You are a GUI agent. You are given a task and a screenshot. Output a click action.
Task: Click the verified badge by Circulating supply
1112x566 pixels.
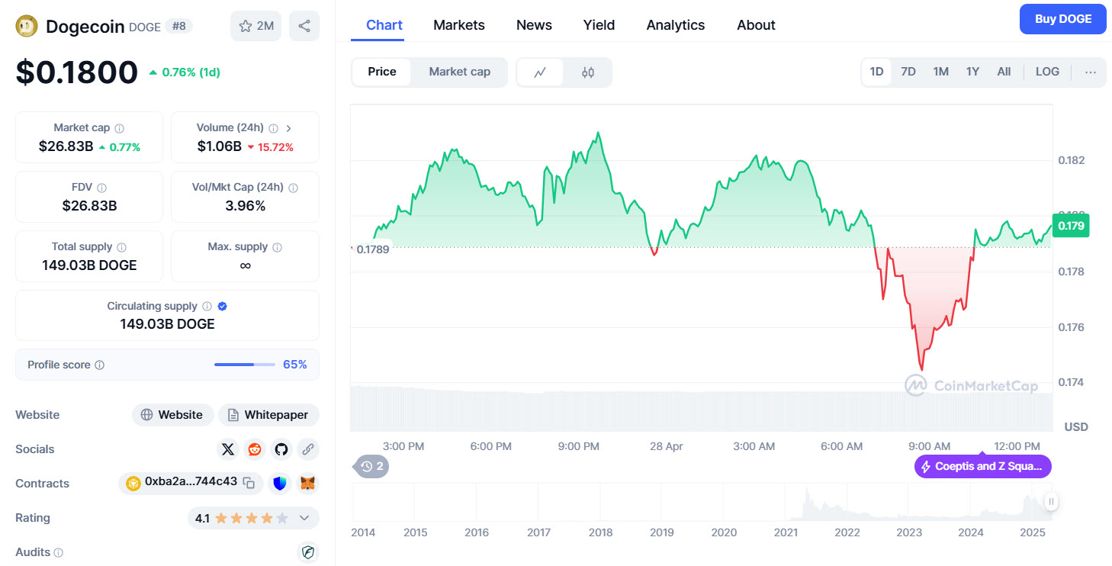(x=222, y=307)
